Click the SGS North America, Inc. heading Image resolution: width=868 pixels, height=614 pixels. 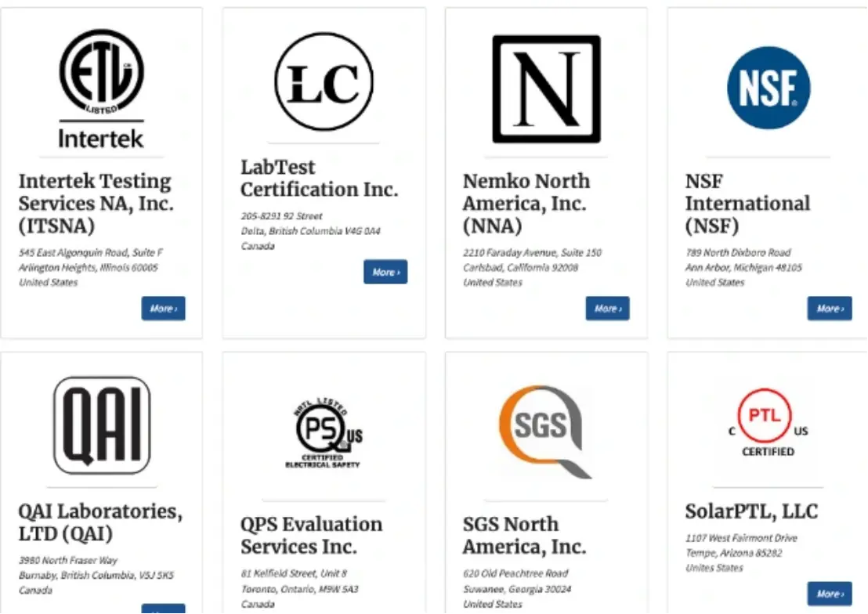(524, 535)
